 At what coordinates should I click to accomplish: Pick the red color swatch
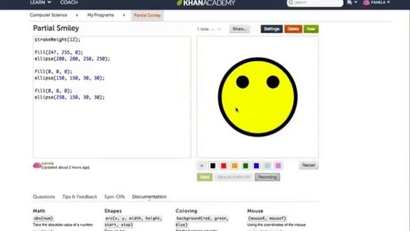pos(224,166)
